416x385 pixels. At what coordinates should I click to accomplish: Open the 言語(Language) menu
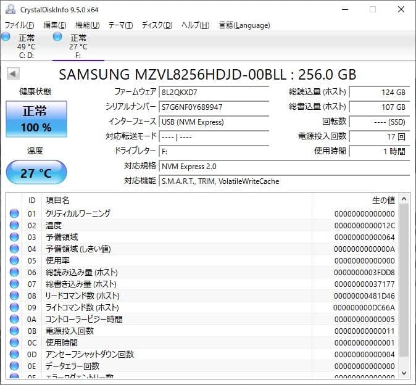click(x=244, y=25)
